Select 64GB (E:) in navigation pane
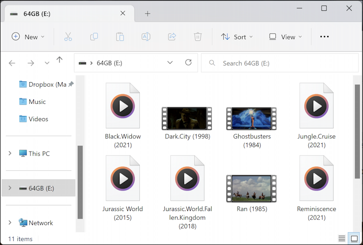This screenshot has height=245, width=363. coord(38,188)
